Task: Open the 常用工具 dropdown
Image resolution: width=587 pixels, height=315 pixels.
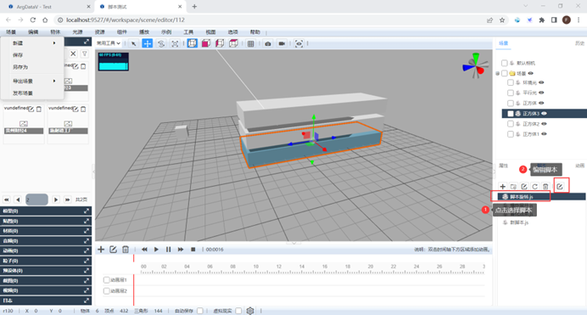Action: (x=109, y=43)
